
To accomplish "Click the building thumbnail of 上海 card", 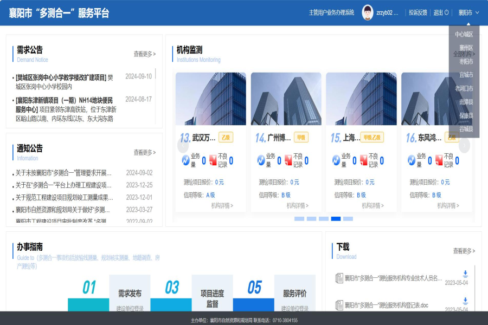I will click(x=361, y=99).
